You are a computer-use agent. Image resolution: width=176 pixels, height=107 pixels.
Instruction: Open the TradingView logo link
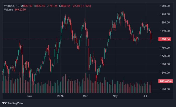[13, 103]
